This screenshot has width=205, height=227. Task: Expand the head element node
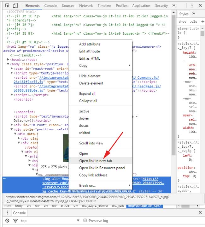tap(9, 60)
